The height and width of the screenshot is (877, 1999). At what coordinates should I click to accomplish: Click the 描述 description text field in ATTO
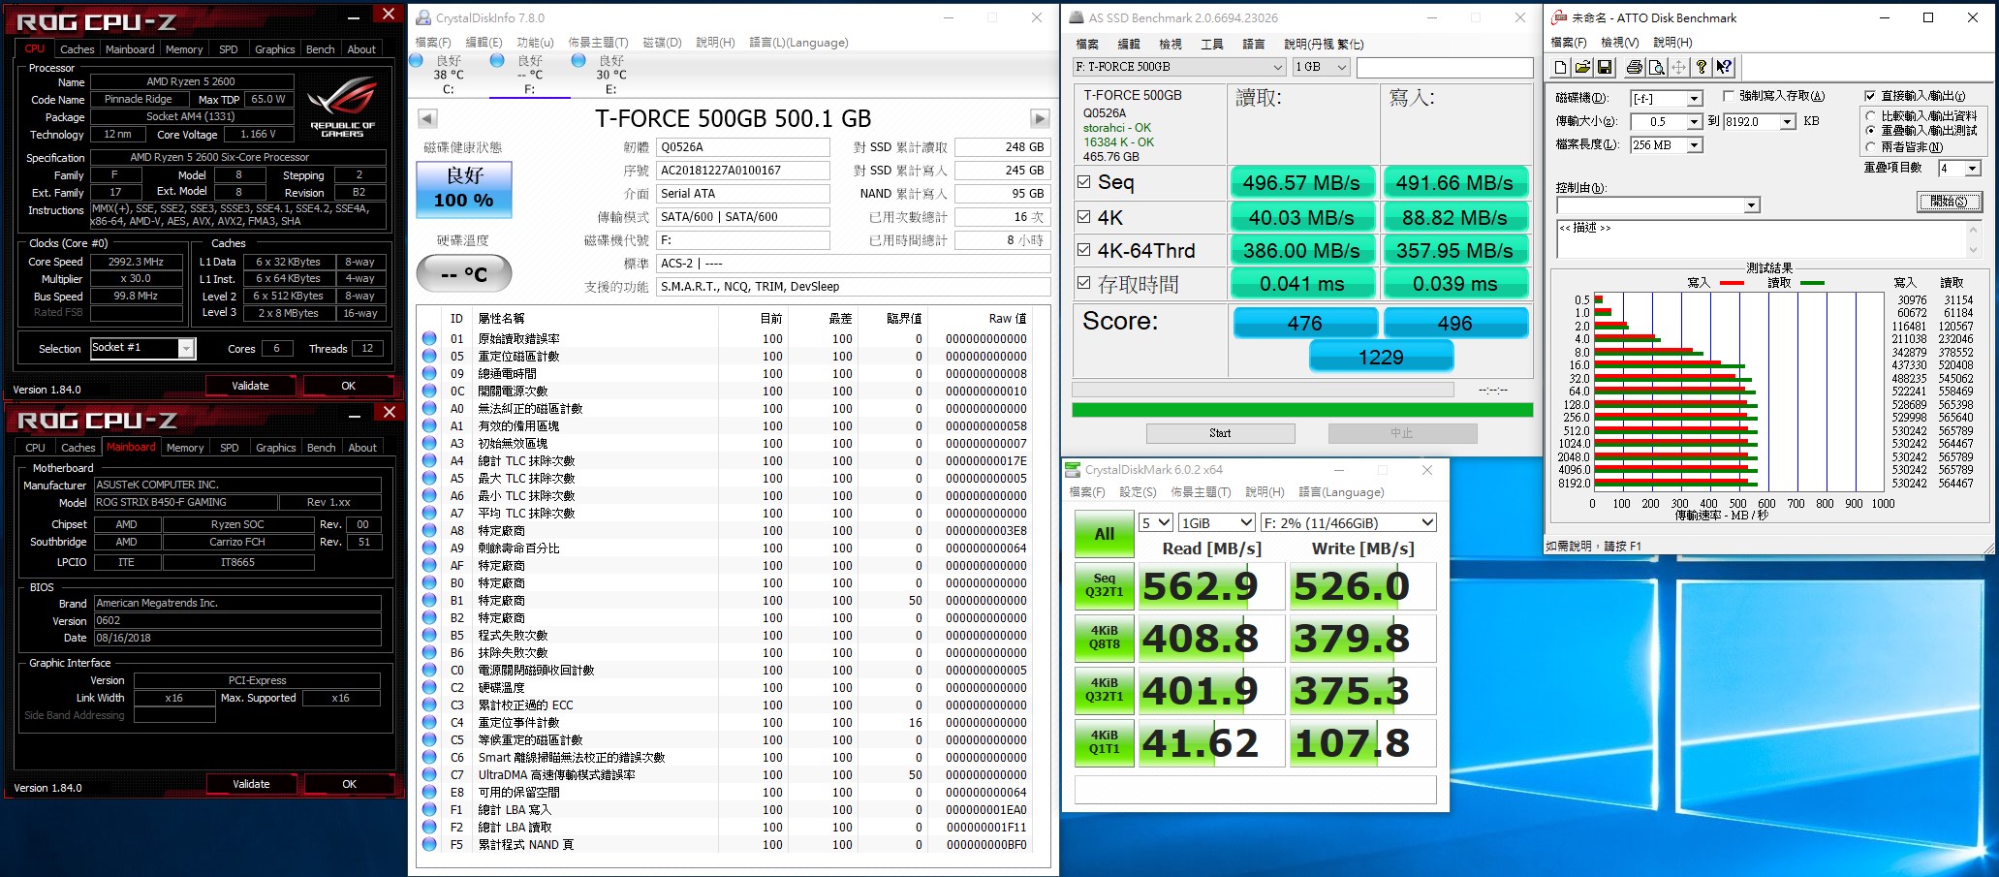[1767, 239]
